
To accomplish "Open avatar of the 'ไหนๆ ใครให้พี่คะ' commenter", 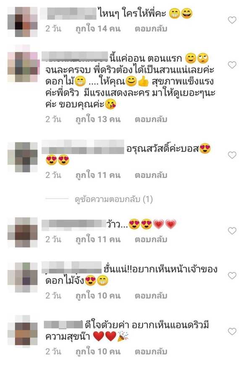I will click(23, 22).
